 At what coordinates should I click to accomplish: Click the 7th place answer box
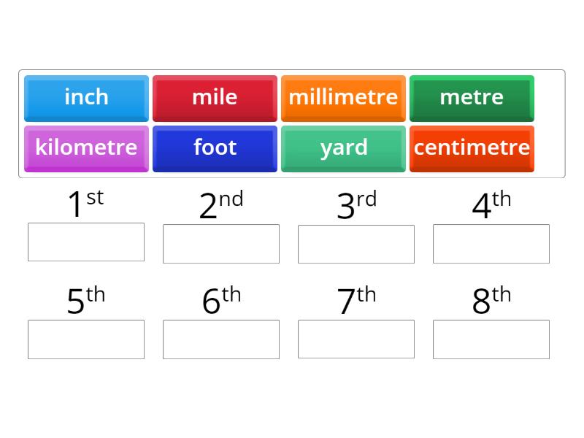(x=356, y=339)
